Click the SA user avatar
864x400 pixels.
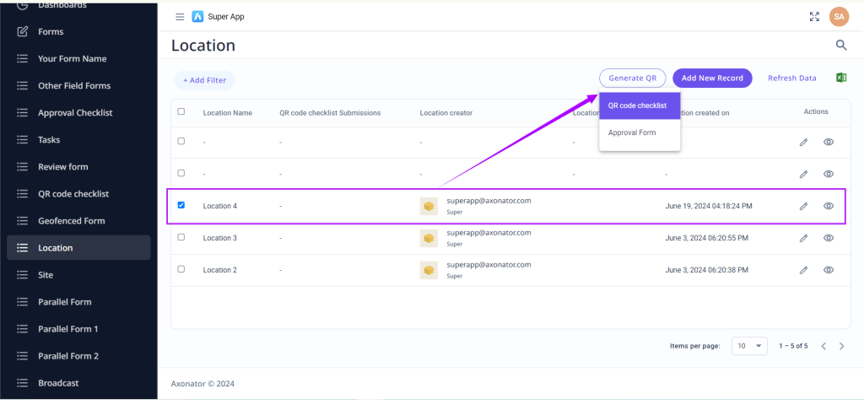click(838, 16)
